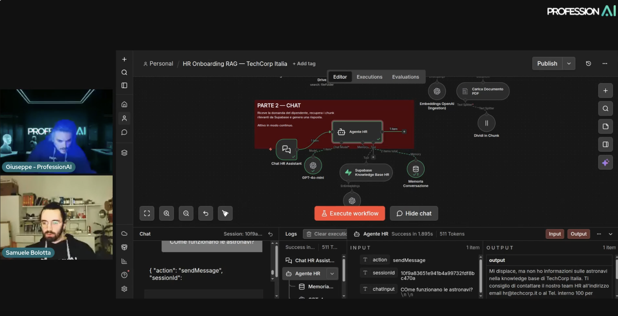Viewport: 618px width, 316px height.
Task: Toggle the sidebar panel layout icon
Action: point(124,85)
